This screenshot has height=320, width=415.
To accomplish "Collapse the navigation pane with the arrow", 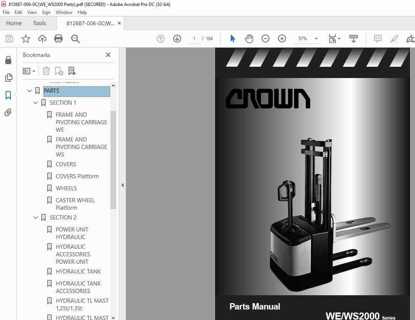I will 122,185.
